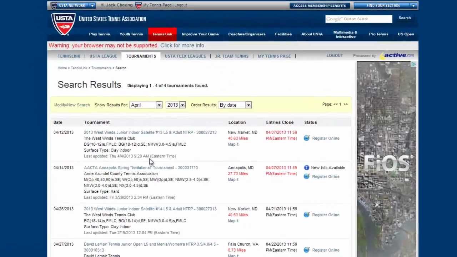Switch to USTA FLEX LEAGUES tab

tap(185, 56)
